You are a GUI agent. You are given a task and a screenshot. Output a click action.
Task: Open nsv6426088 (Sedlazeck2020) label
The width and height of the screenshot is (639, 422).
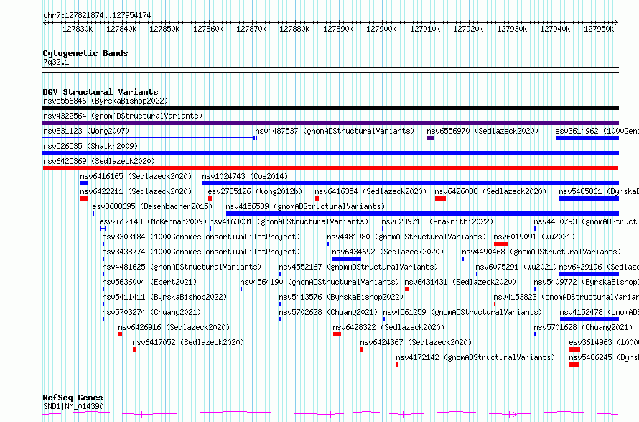click(490, 191)
